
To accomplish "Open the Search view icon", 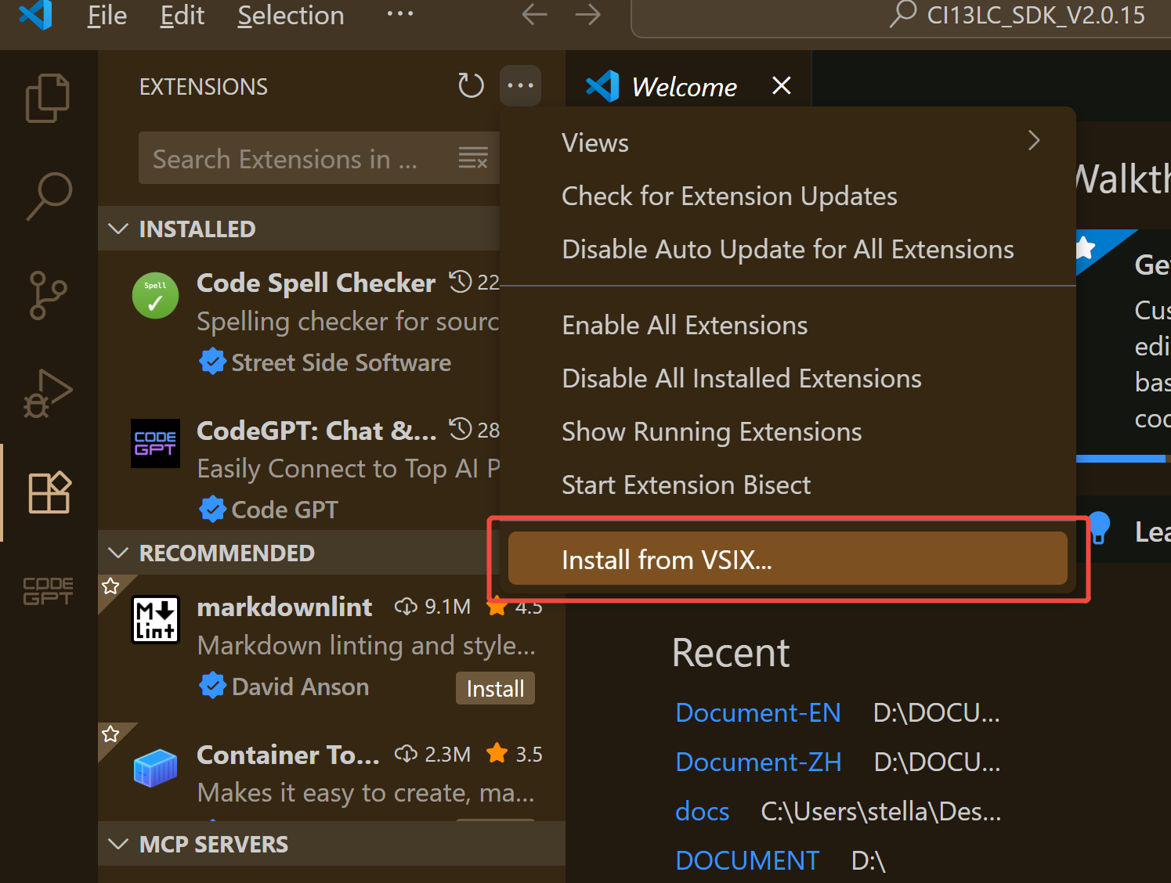I will click(x=49, y=196).
